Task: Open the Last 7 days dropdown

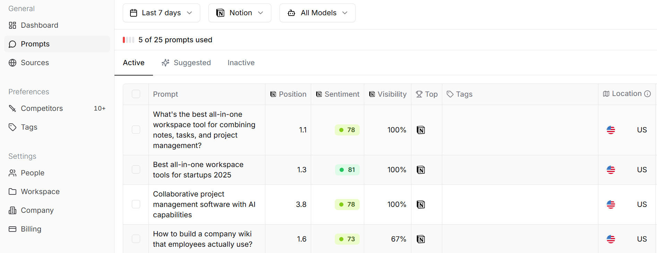Action: click(x=161, y=13)
